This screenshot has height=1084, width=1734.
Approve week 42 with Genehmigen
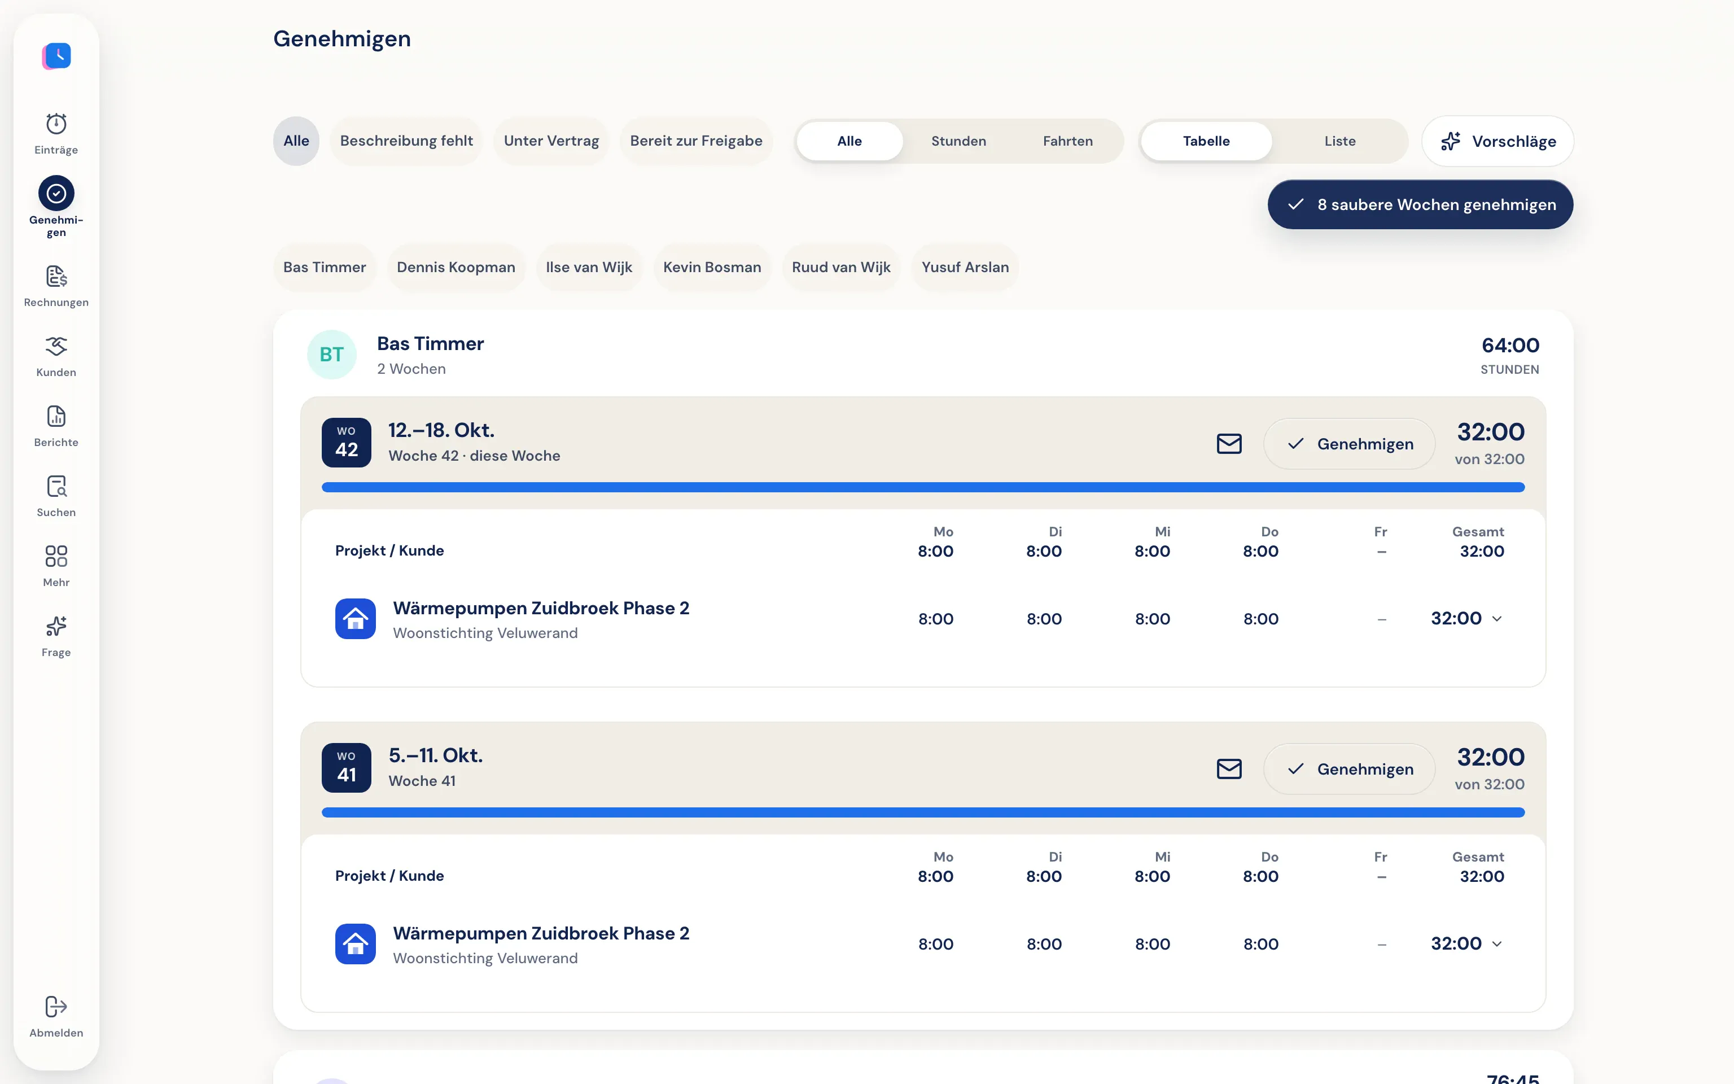click(x=1349, y=444)
